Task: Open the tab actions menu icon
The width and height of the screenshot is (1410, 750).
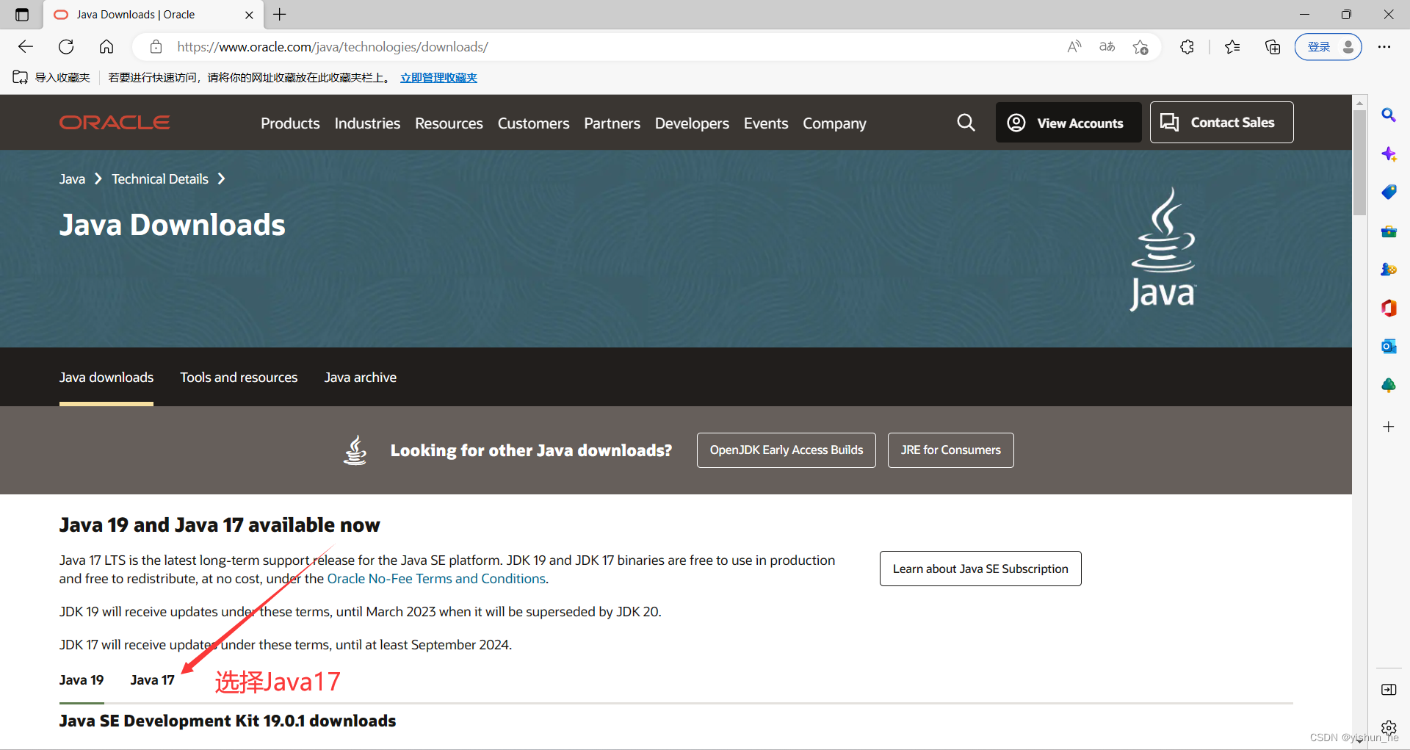Action: (x=22, y=15)
